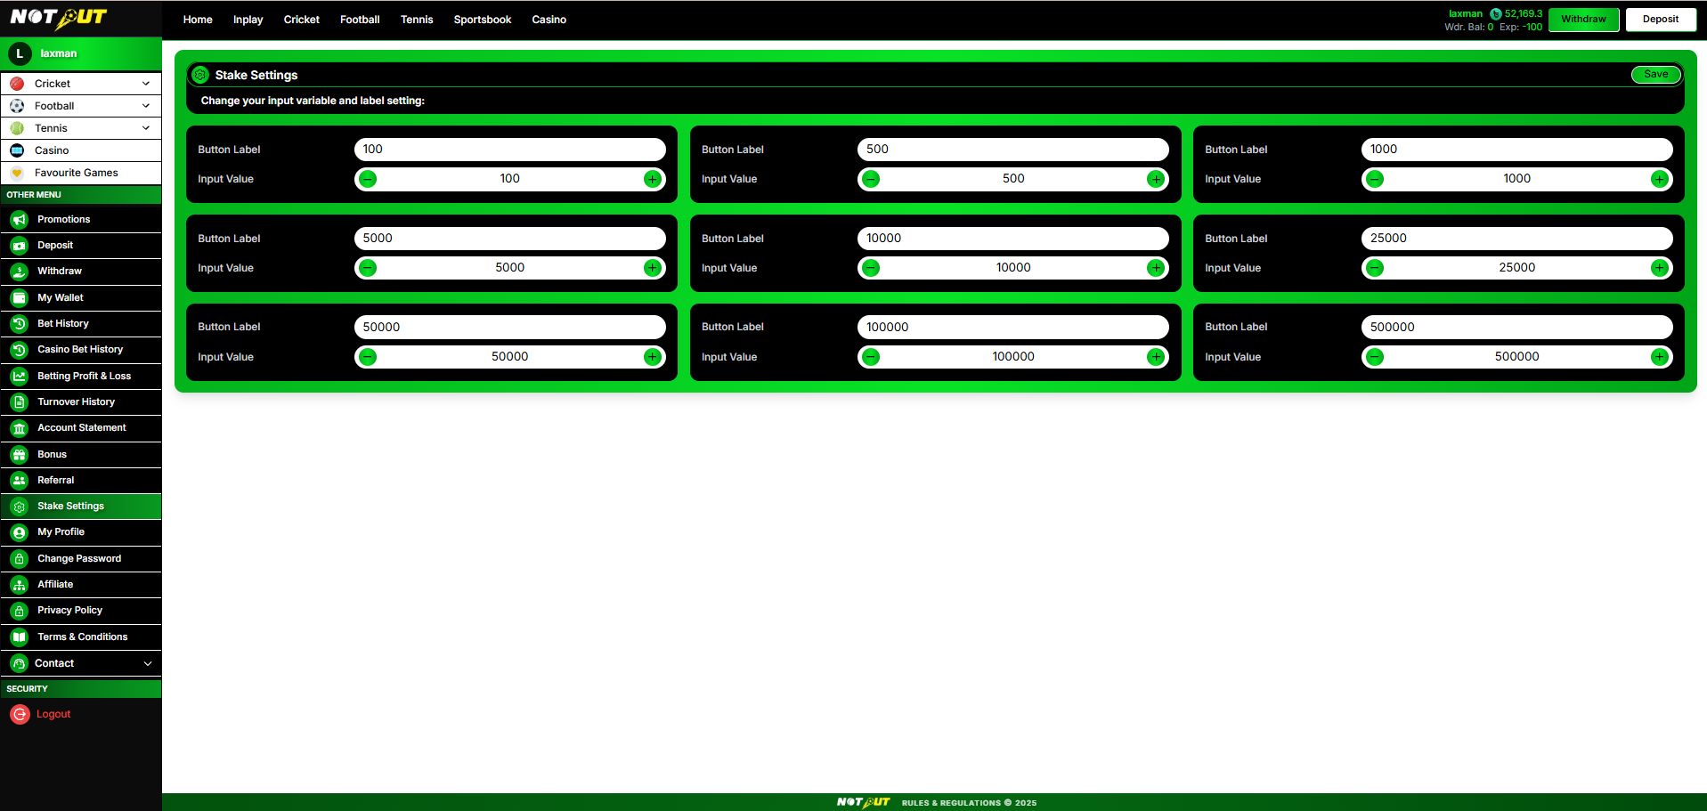Click the red Logout icon

[20, 714]
